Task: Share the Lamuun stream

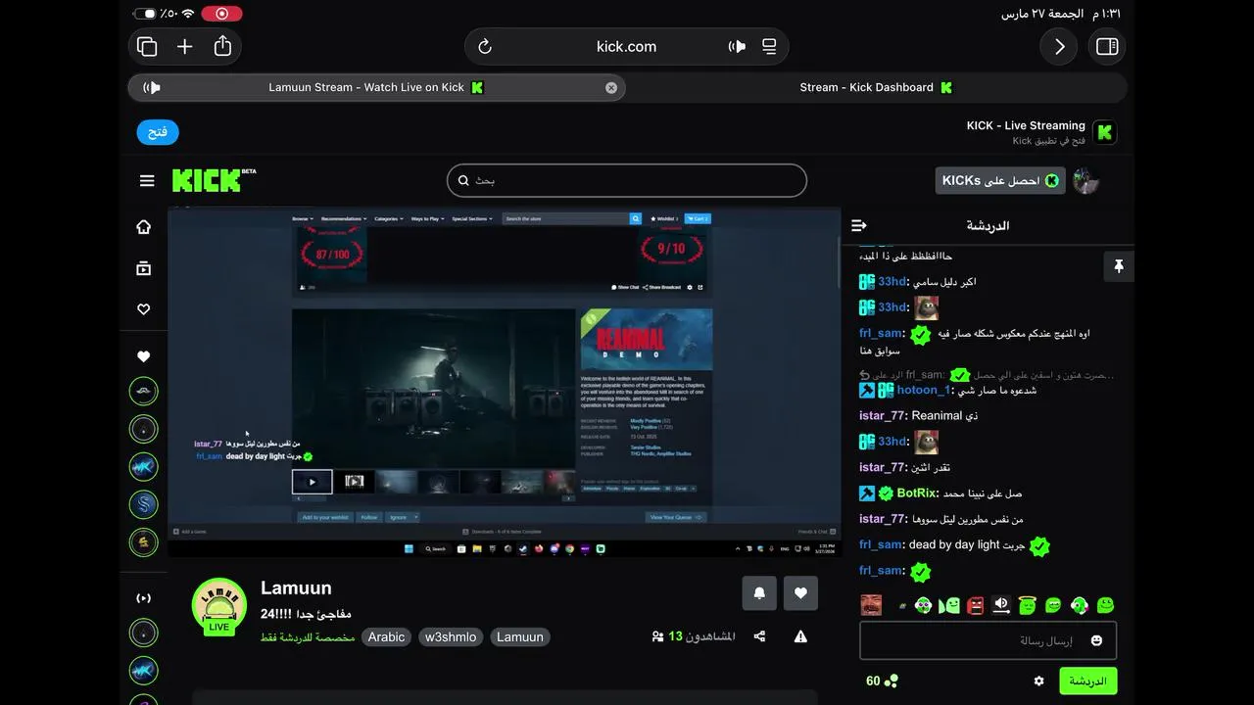Action: click(x=759, y=636)
